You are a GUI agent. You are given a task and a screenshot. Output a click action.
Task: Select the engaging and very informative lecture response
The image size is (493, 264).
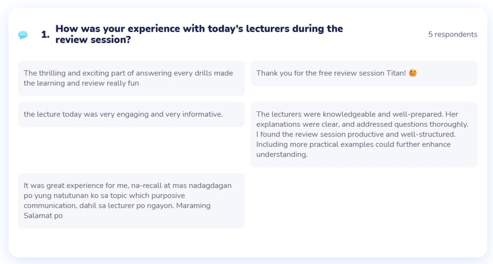coord(132,114)
